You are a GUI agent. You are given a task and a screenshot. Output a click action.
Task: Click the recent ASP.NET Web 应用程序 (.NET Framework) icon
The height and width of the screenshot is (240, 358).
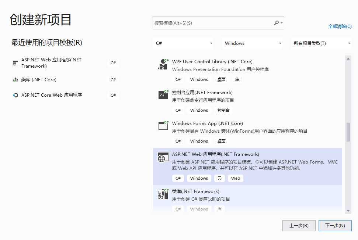pos(15,63)
